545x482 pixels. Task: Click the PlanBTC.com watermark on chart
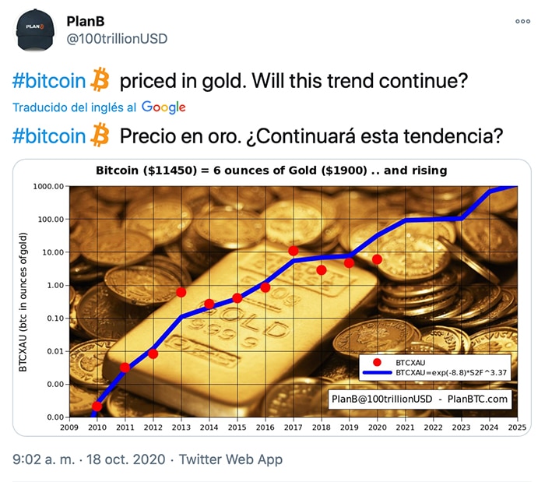pyautogui.click(x=477, y=399)
